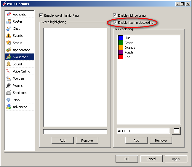Click the #FFFFFF color text field
192x167 pixels.
click(x=143, y=131)
